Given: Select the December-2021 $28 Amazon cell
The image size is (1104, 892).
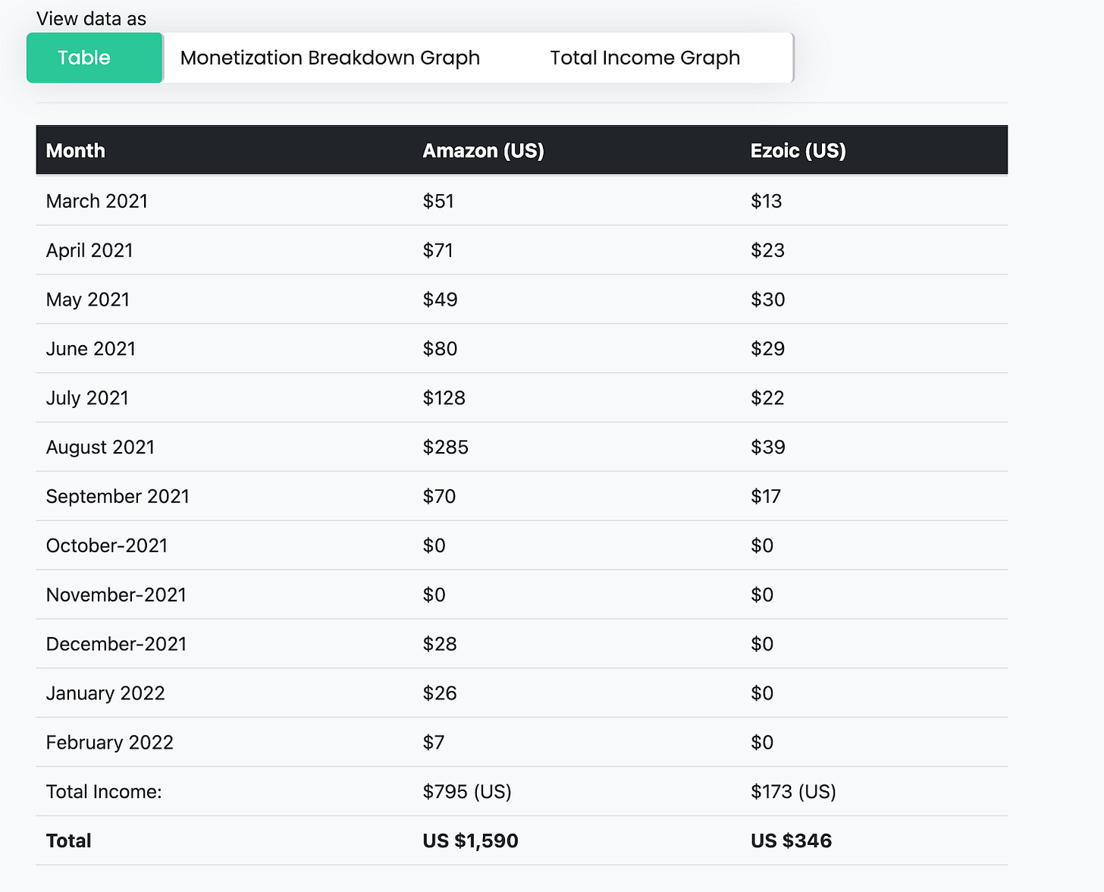Looking at the screenshot, I should (x=440, y=643).
